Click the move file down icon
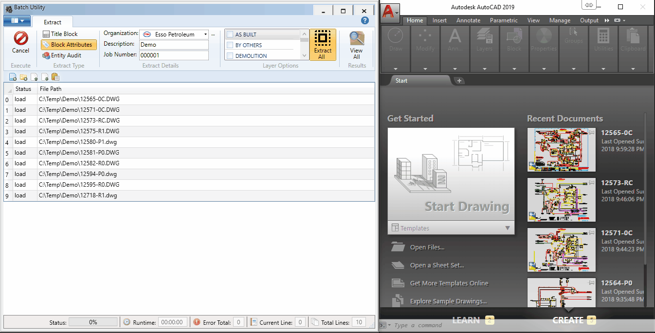Screen dimensions: 655x333 44,77
